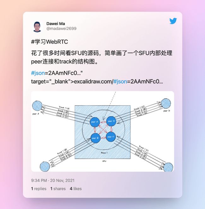Open the SFU diagram image
This screenshot has width=205, height=209.
102,131
